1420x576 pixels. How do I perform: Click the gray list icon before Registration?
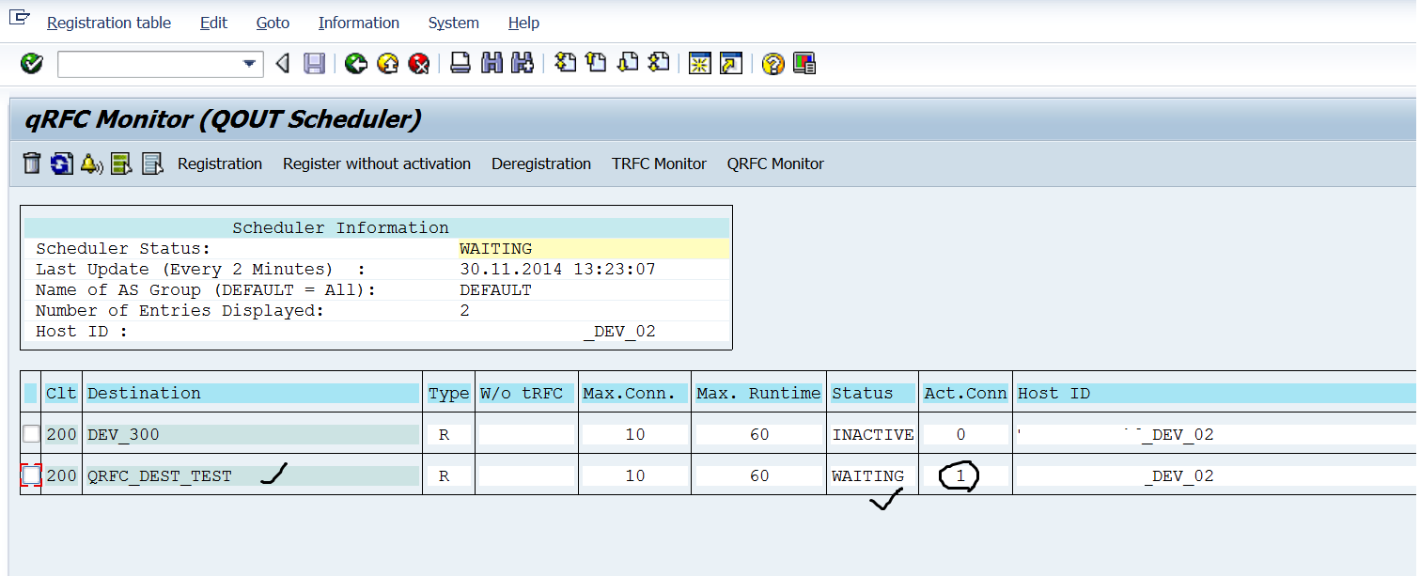tap(152, 163)
